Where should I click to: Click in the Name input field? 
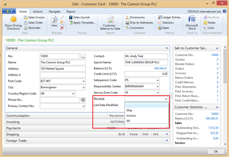tap(62, 62)
